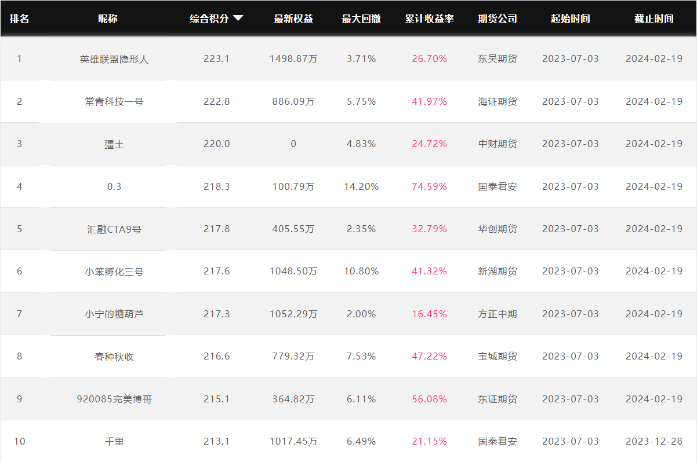Click the 截止时间 column header

[x=654, y=19]
